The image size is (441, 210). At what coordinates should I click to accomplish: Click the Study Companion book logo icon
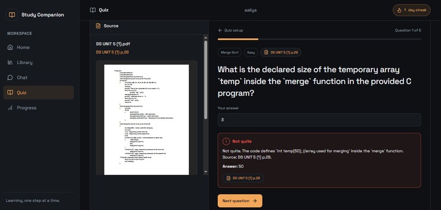pos(12,15)
